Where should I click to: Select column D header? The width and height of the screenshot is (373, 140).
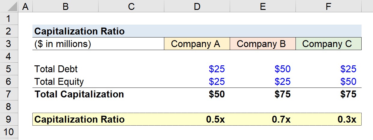197,6
